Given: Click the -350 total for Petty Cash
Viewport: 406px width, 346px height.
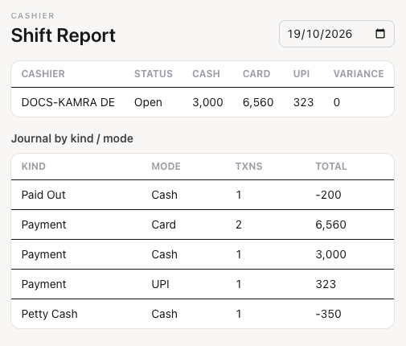Looking at the screenshot, I should (x=328, y=314).
